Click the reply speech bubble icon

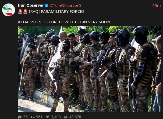pyautogui.click(x=20, y=117)
